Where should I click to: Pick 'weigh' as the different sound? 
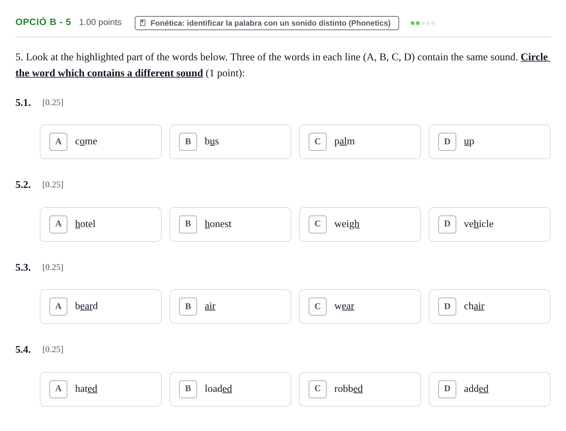click(360, 224)
